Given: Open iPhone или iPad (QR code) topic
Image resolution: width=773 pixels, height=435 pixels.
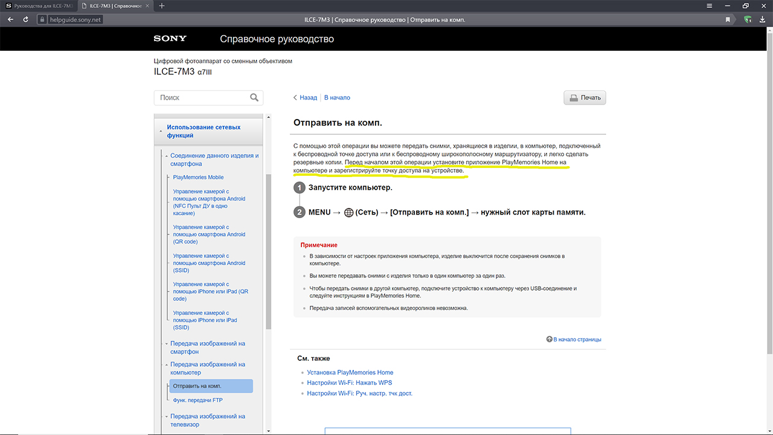Looking at the screenshot, I should [x=211, y=291].
